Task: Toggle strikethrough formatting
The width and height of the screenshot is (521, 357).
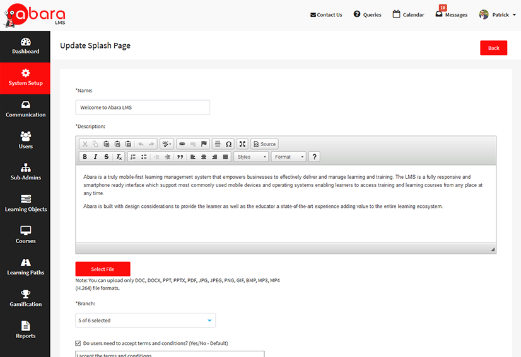Action: (x=107, y=157)
